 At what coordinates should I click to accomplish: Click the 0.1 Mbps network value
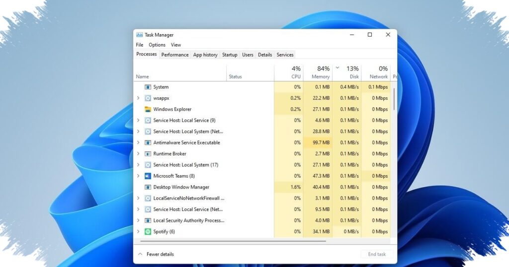point(378,87)
